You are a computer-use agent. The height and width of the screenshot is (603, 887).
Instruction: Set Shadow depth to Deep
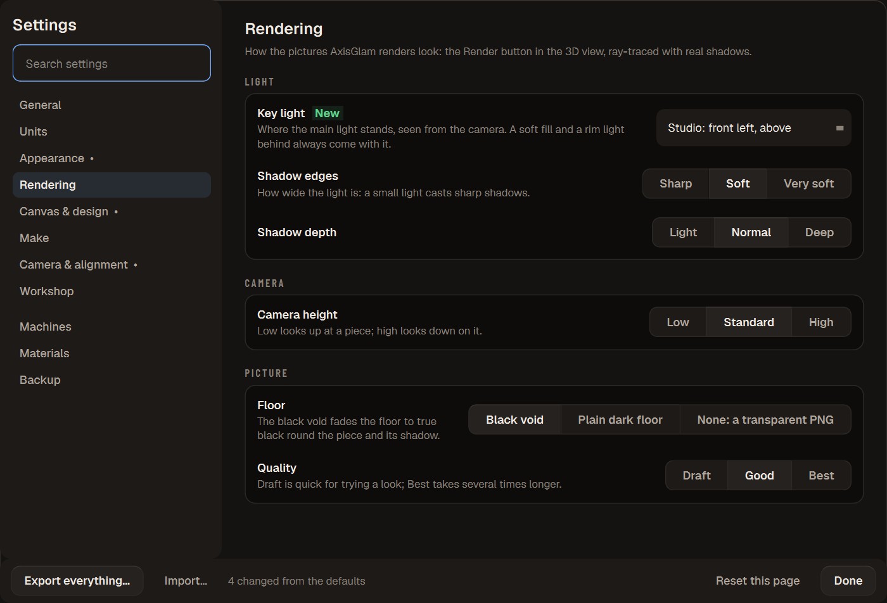[x=819, y=232]
